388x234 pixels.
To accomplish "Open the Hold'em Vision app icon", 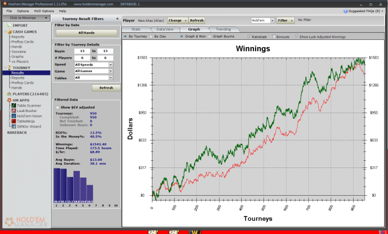I will [14, 116].
